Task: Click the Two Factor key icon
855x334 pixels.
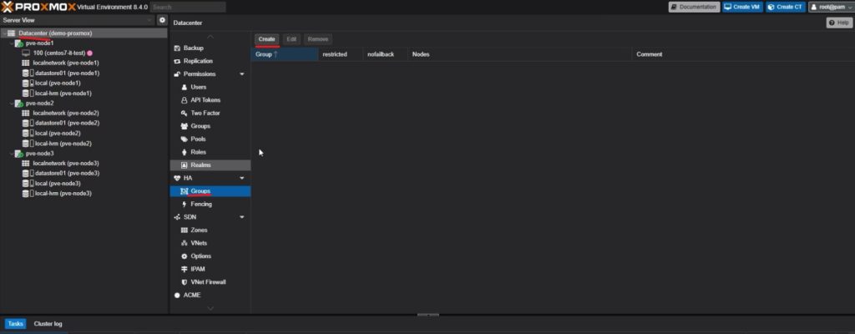Action: coord(185,113)
